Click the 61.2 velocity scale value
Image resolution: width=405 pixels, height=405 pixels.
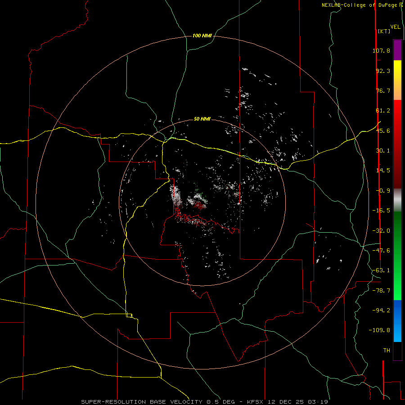[x=383, y=111]
